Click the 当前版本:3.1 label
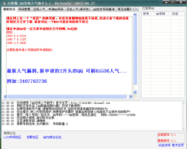 166,135
